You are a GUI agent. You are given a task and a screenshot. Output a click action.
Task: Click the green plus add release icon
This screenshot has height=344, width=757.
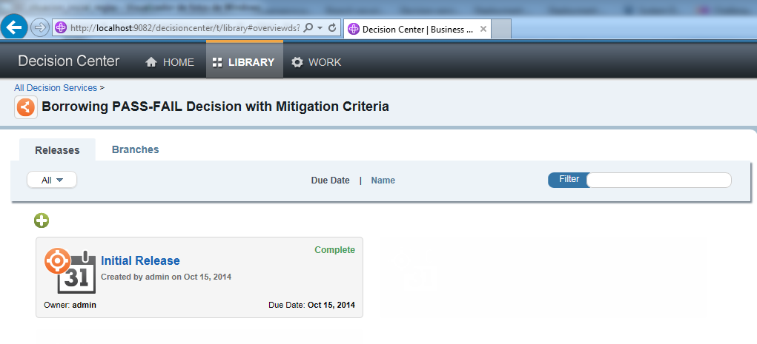(42, 220)
